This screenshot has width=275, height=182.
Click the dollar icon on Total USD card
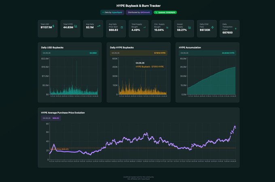pyautogui.click(x=53, y=26)
